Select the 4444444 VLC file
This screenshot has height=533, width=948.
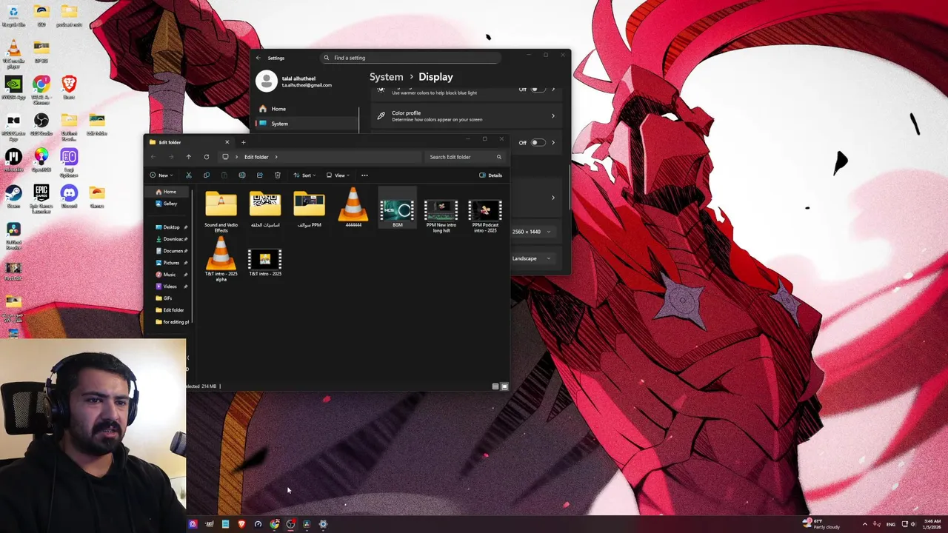(x=353, y=208)
